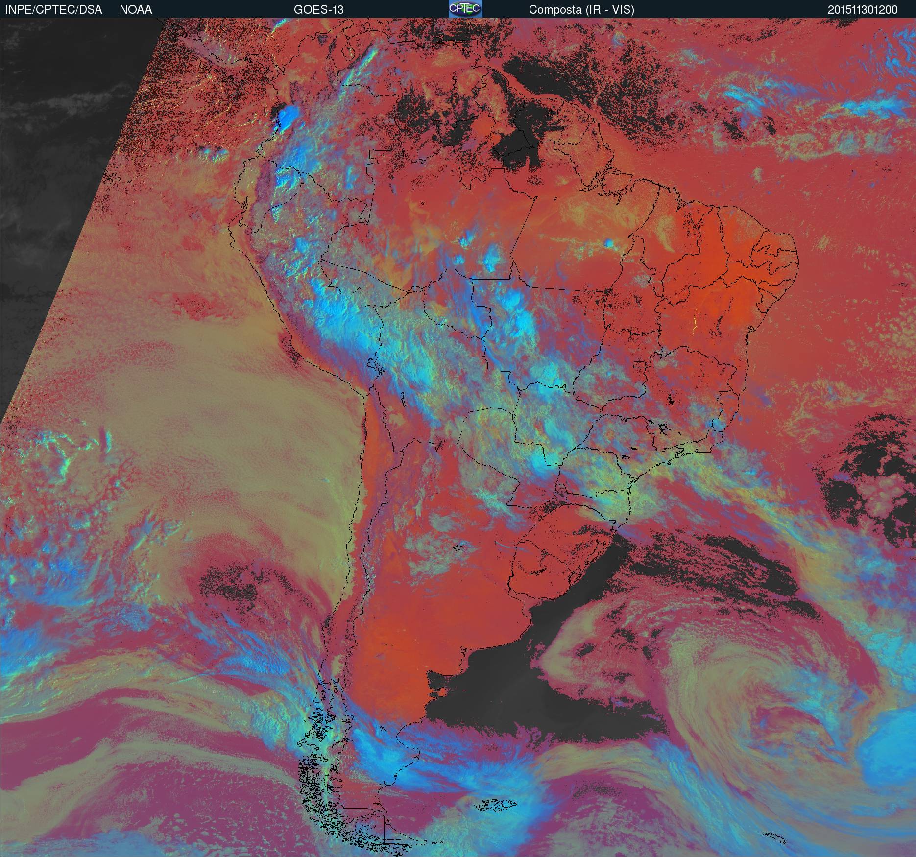Click the Federal District rectangle in Brazil
Screen dimensions: 916x857
point(639,364)
